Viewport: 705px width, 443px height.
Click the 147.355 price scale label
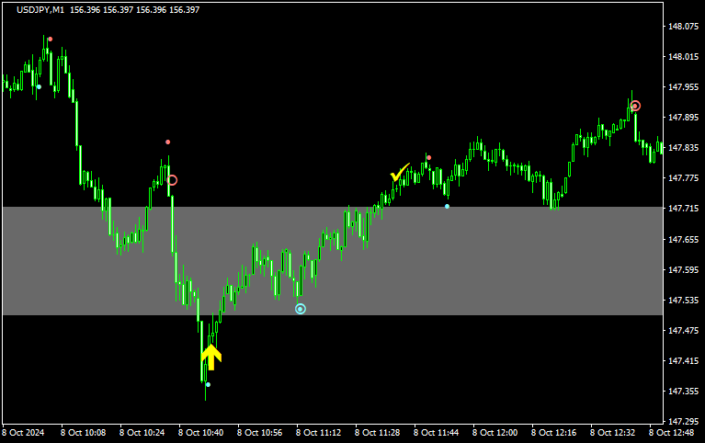[682, 392]
